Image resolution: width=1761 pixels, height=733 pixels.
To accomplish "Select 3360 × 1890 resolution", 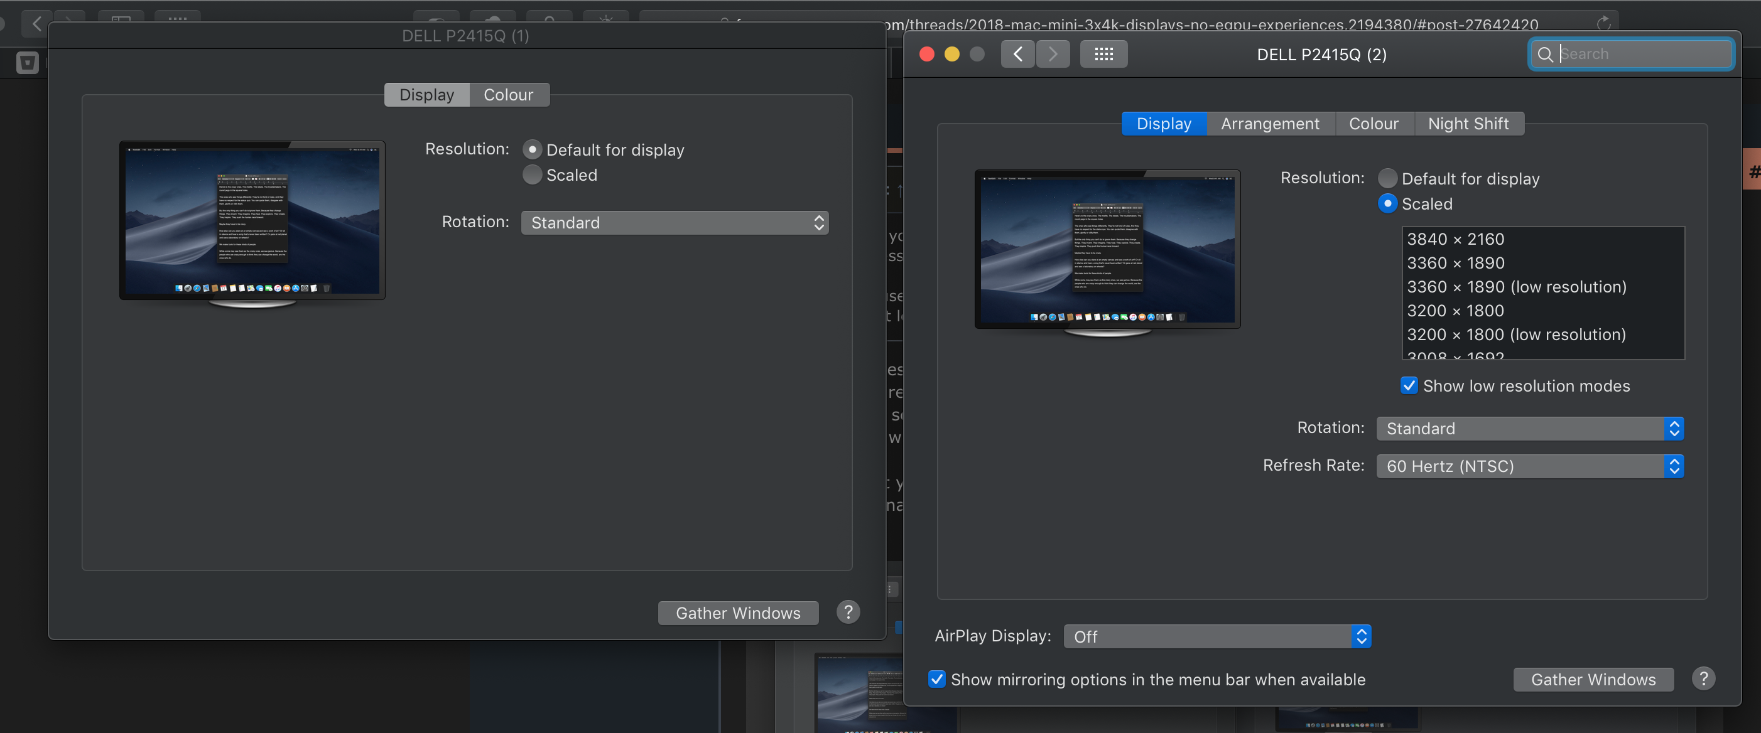I will [1543, 263].
